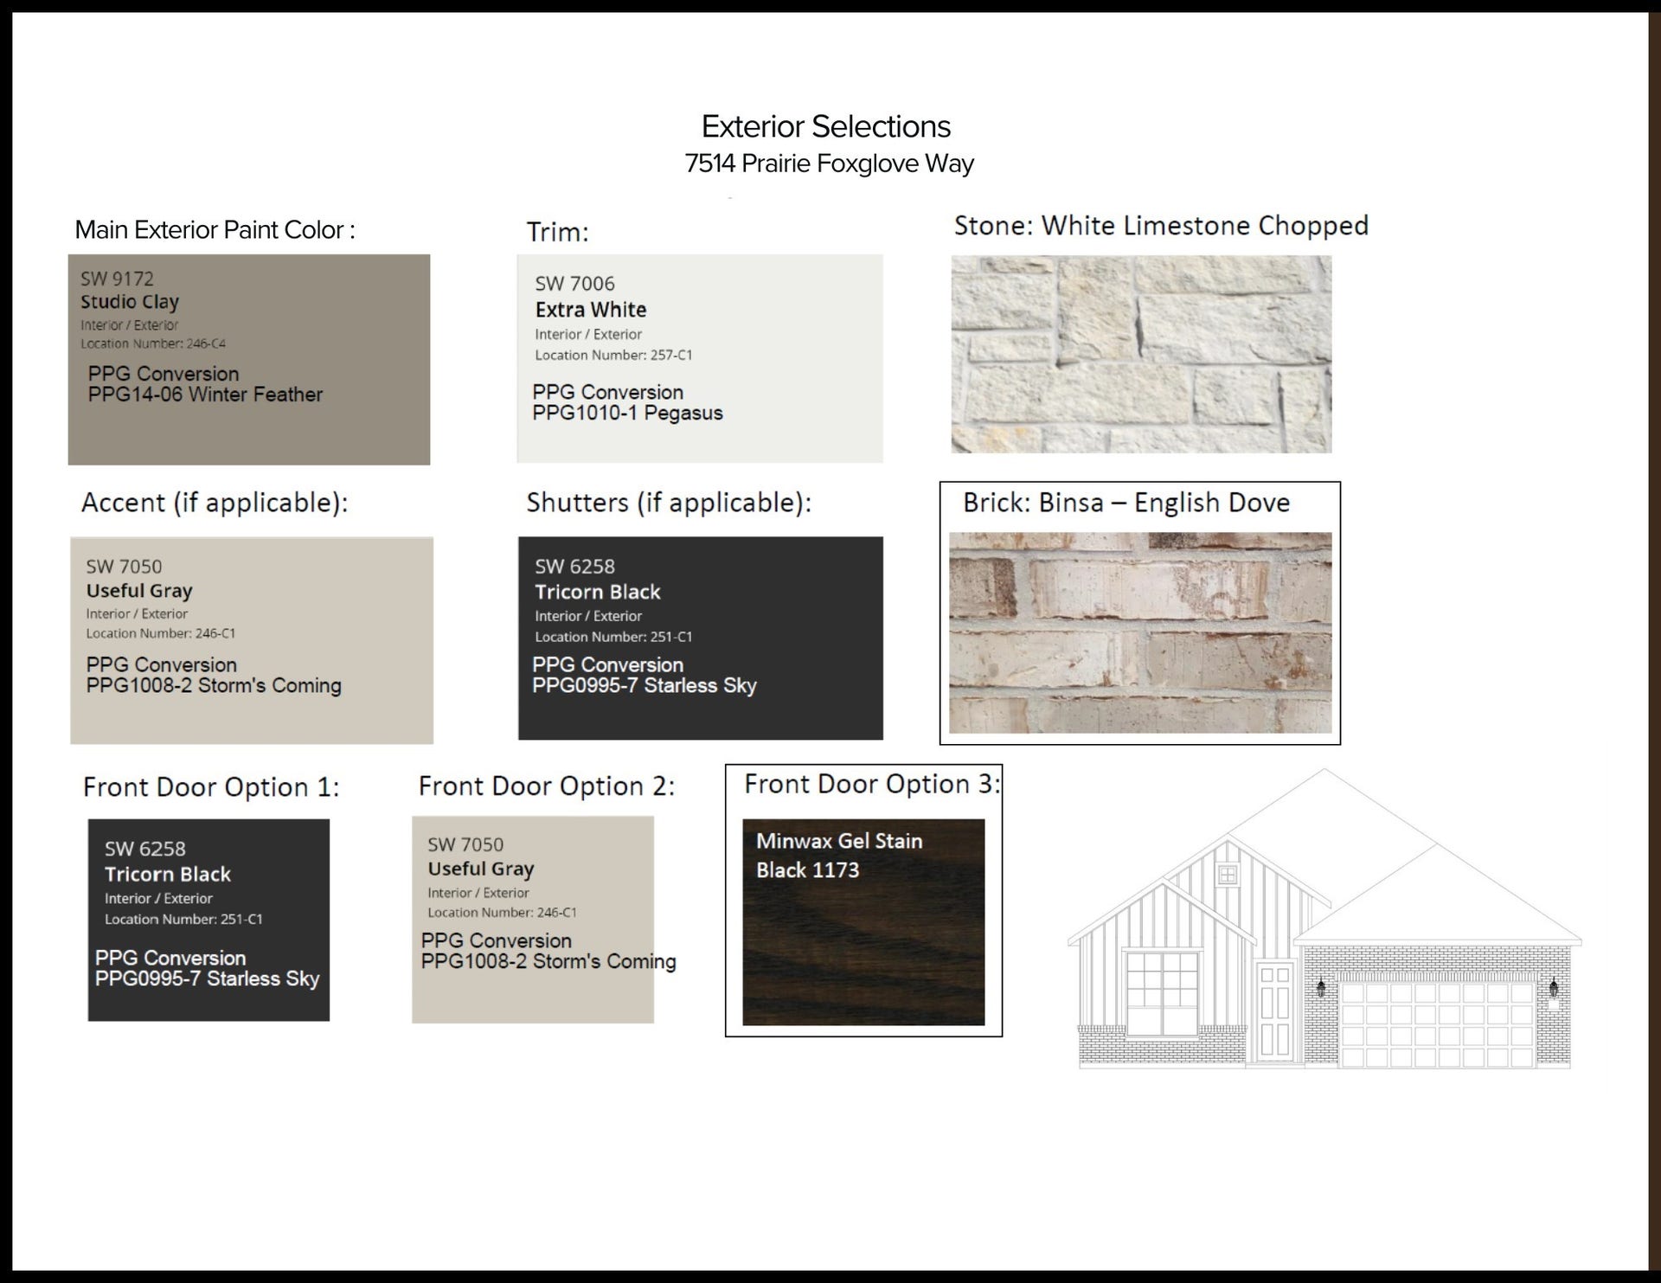Click the house elevation line drawing
This screenshot has height=1283, width=1661.
coord(1324,919)
